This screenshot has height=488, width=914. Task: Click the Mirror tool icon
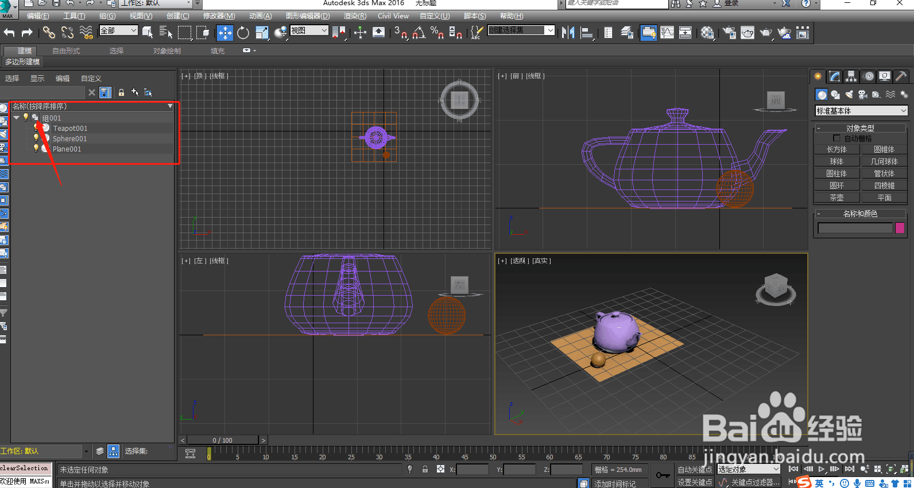pos(568,33)
